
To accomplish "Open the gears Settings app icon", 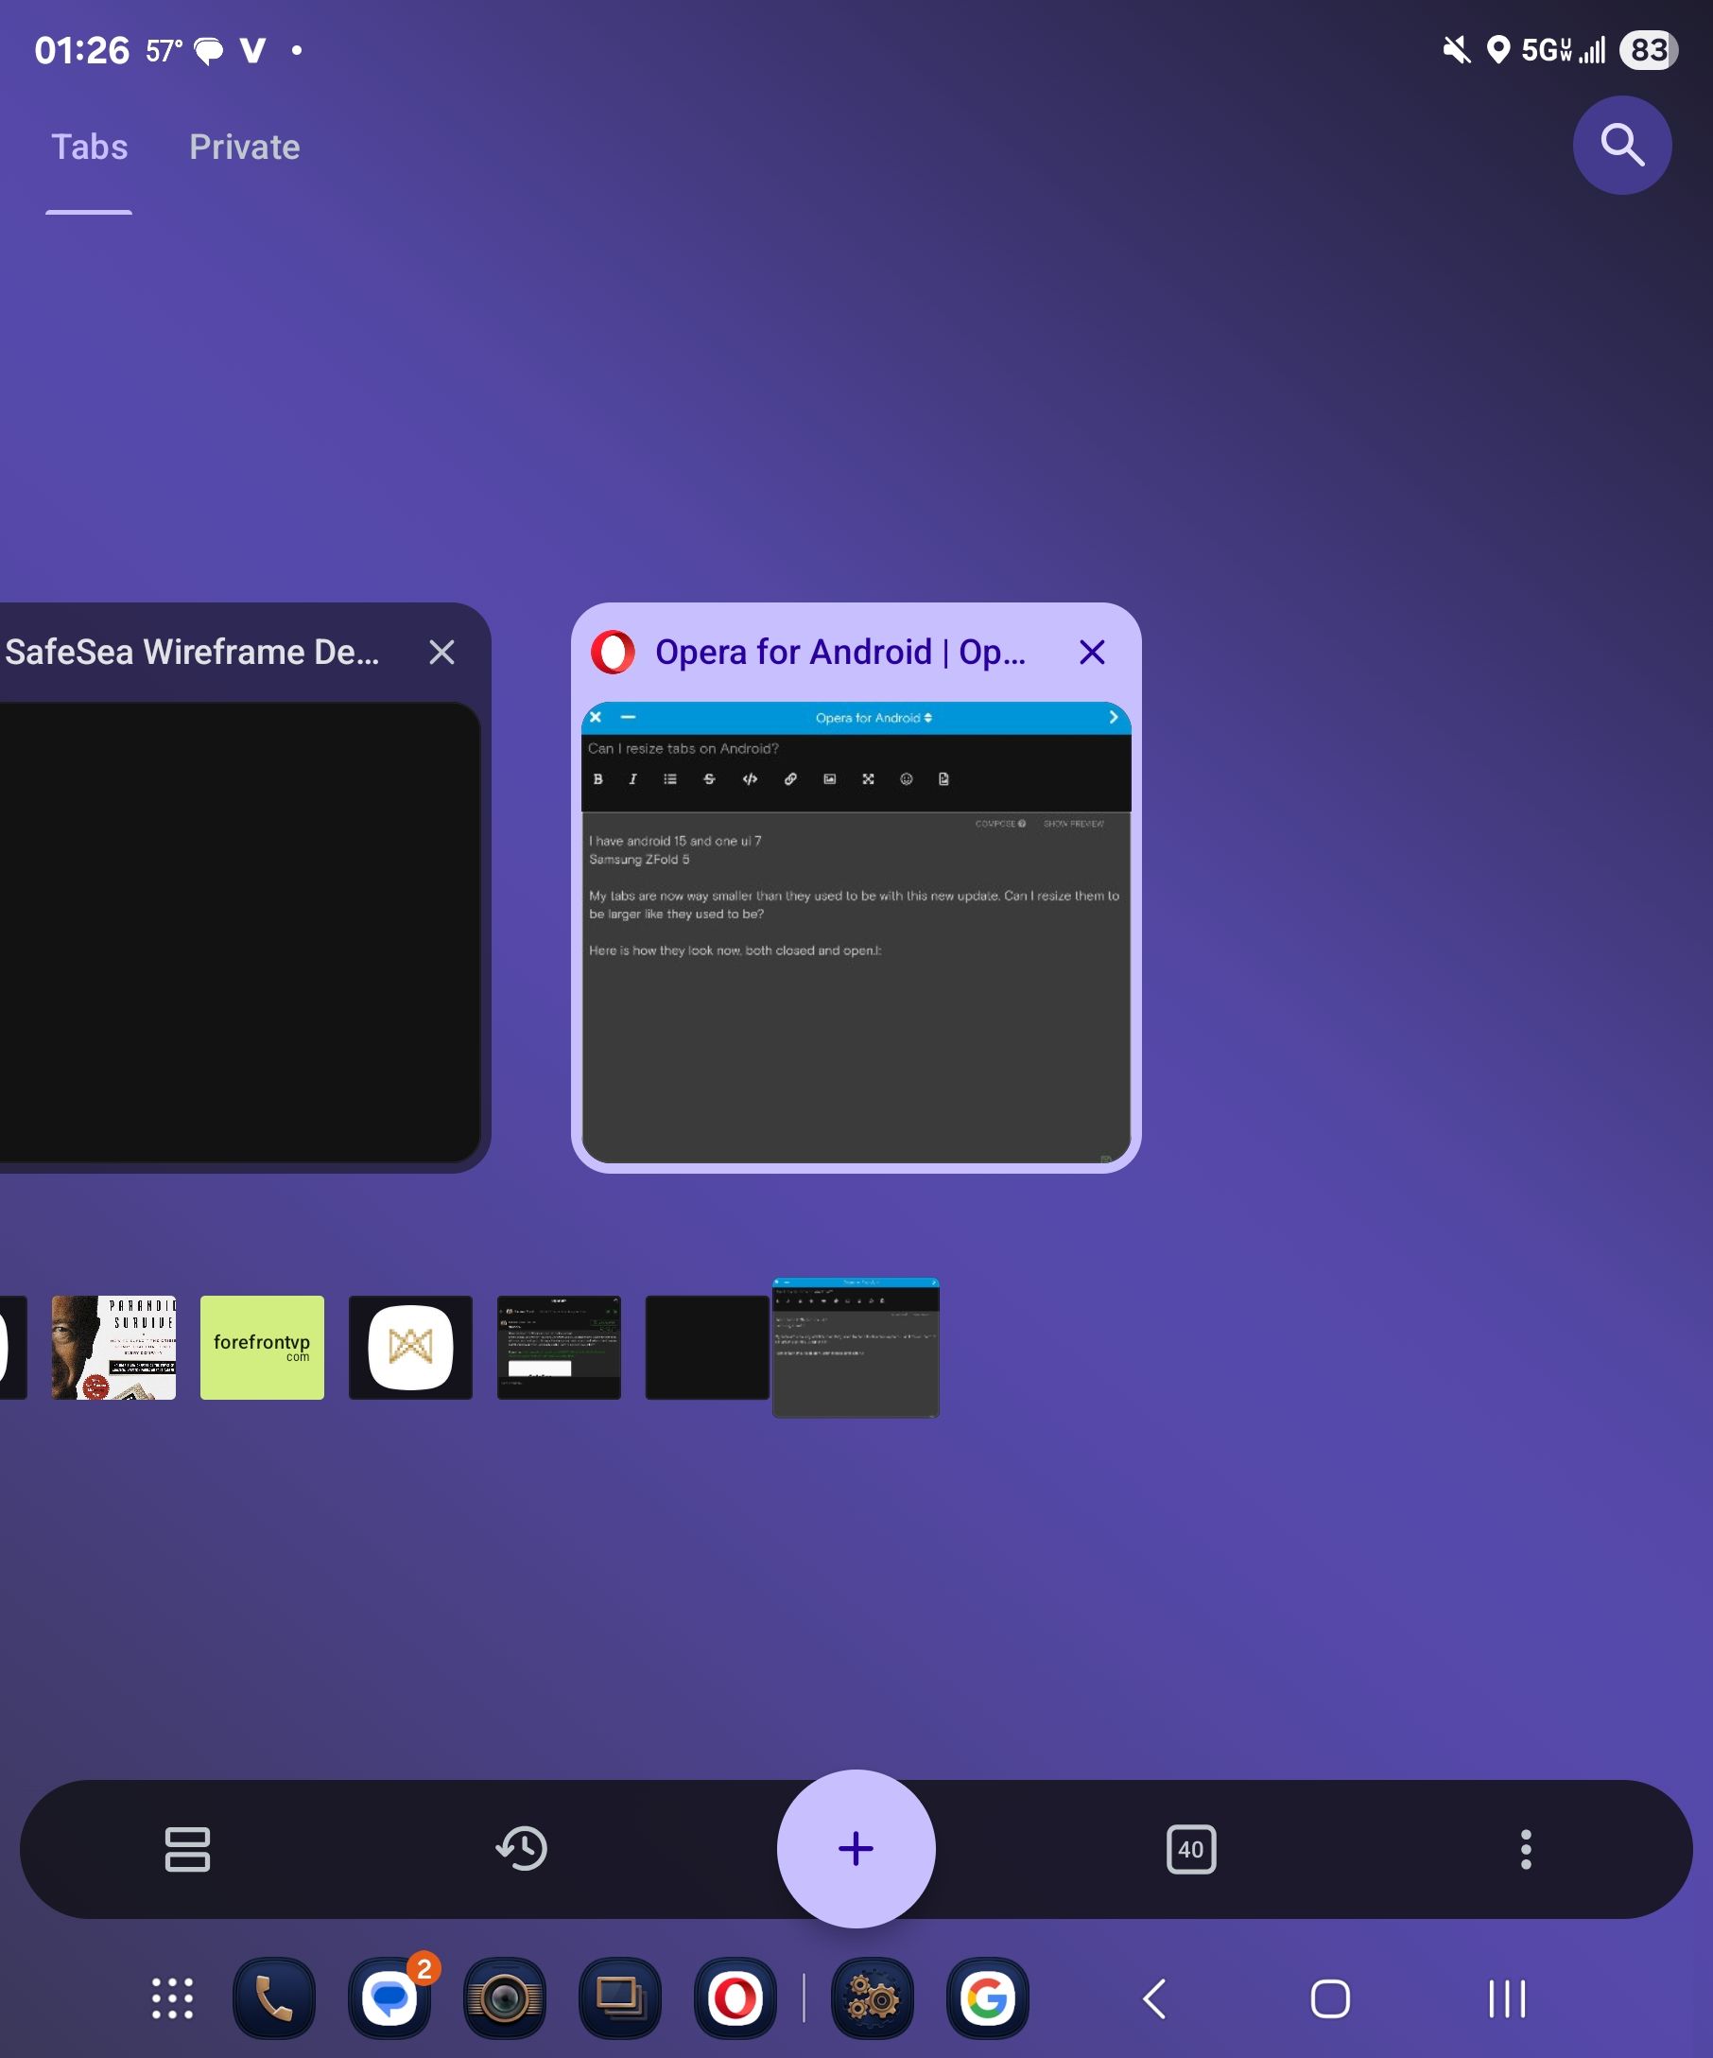I will (x=872, y=1997).
